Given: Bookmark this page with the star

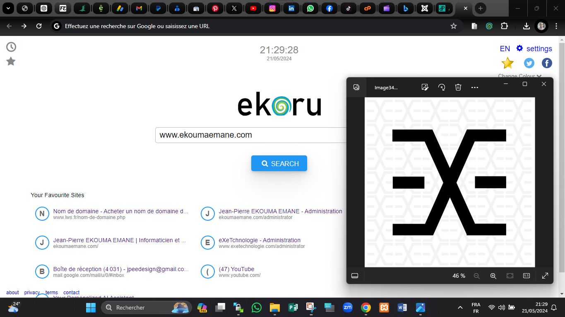Looking at the screenshot, I should [453, 26].
